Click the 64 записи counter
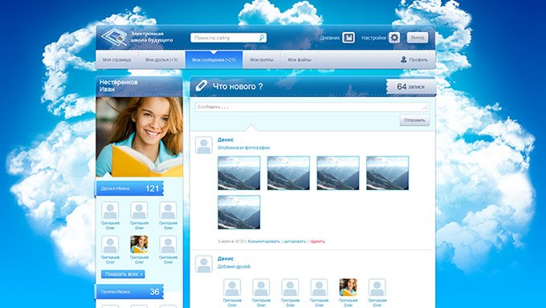The image size is (546, 308). coord(411,87)
